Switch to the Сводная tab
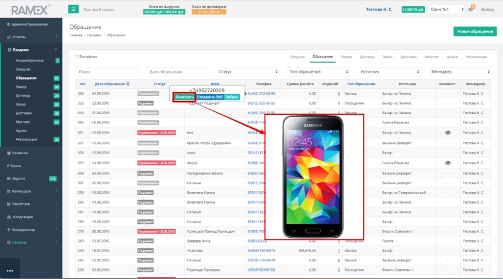 297,57
